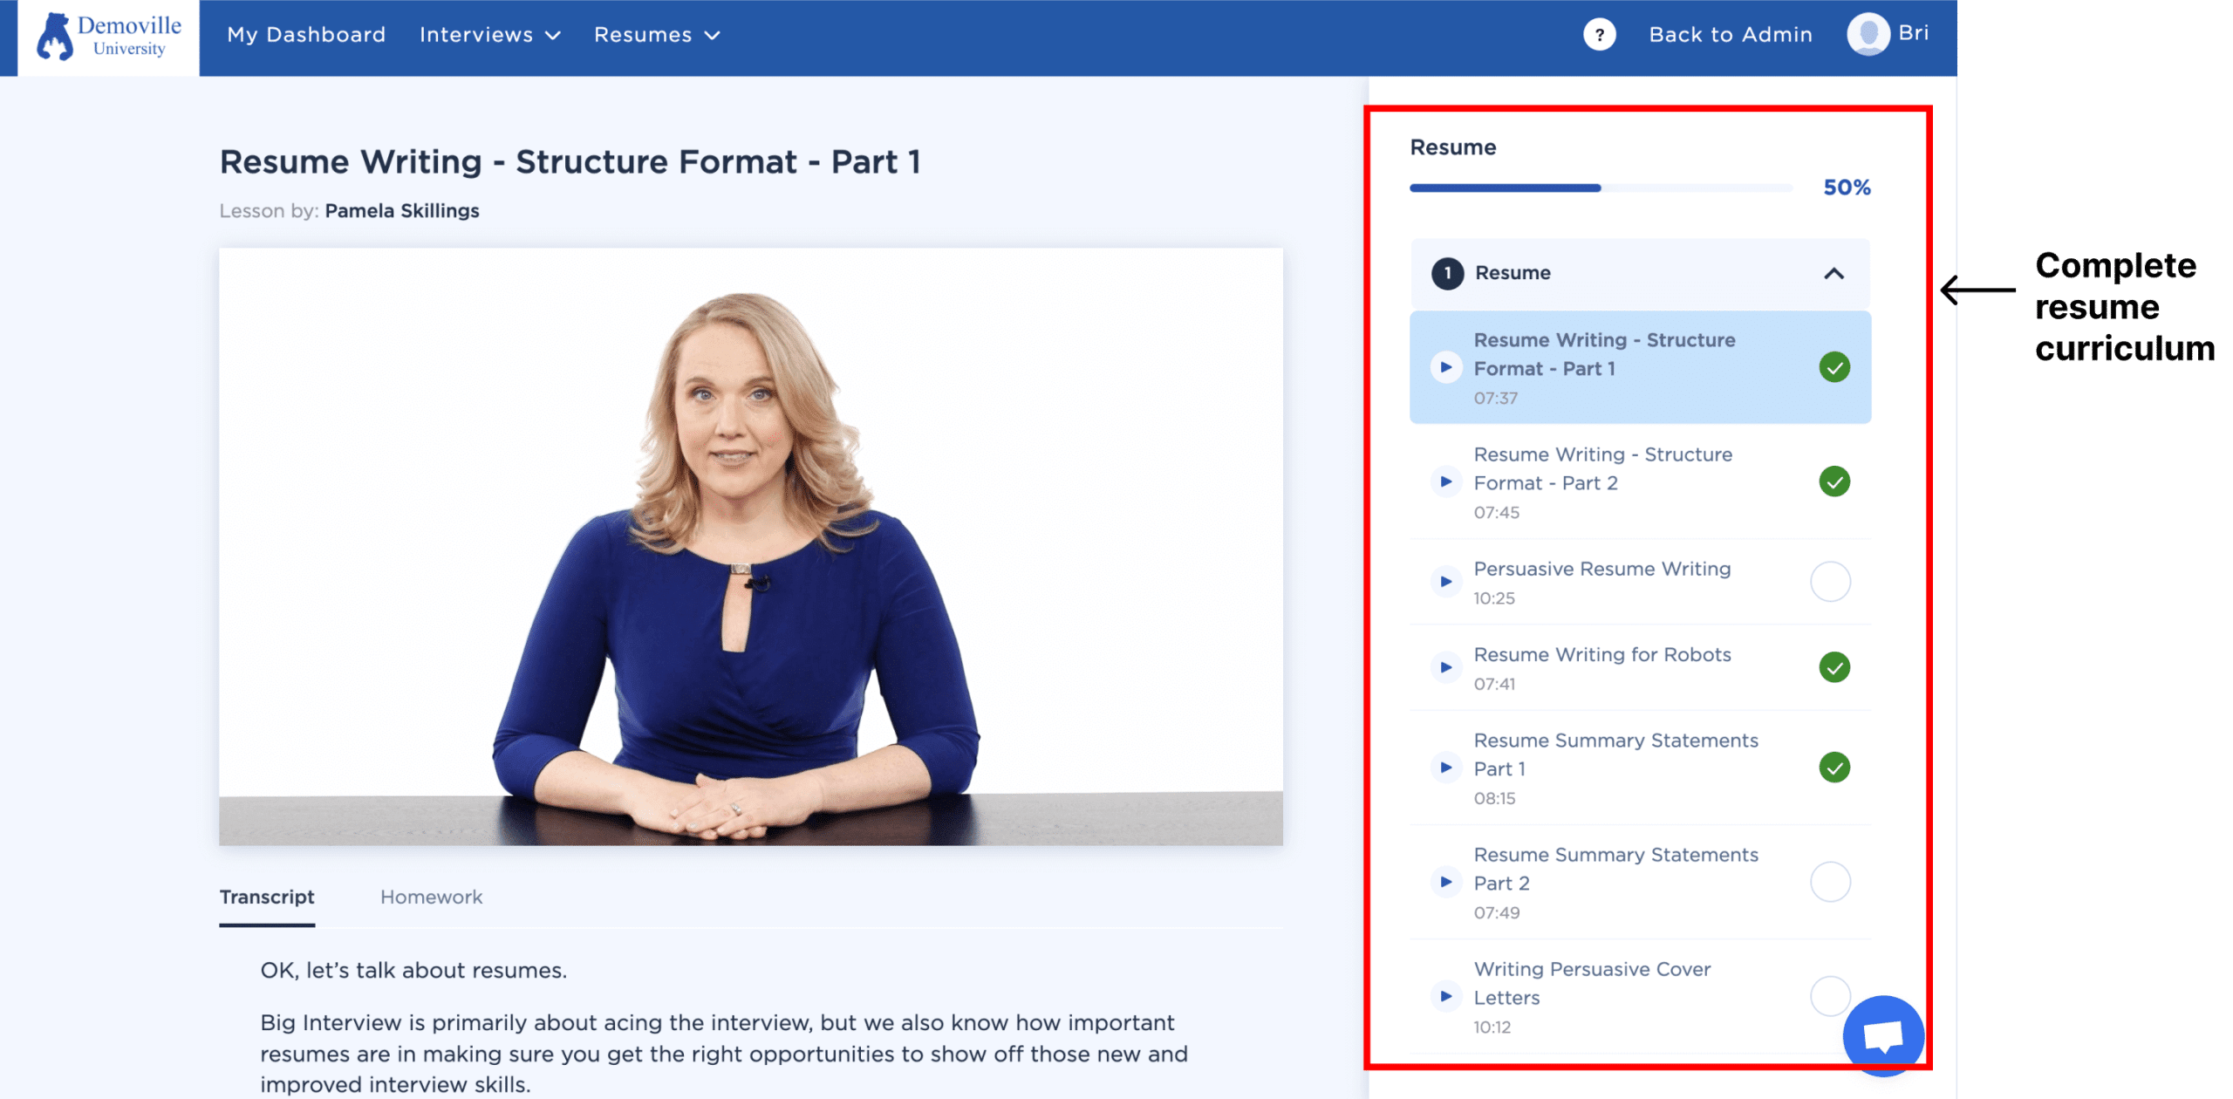The image size is (2233, 1099).
Task: Select the Transcript tab
Action: coord(270,896)
